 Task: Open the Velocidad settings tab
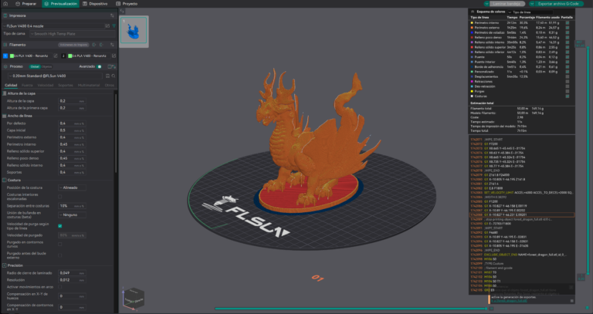46,86
